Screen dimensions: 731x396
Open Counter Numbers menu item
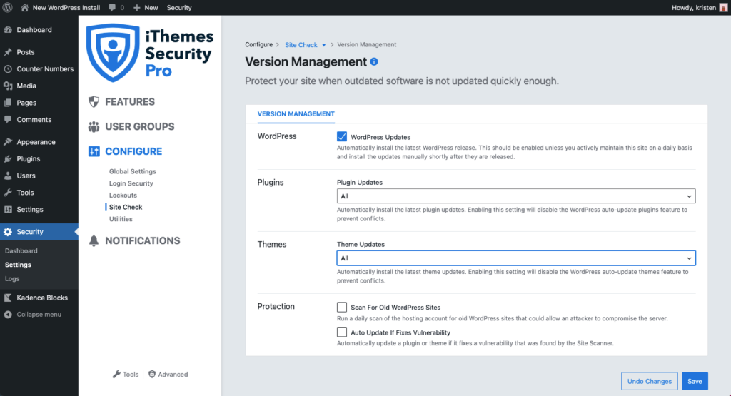tap(39, 69)
